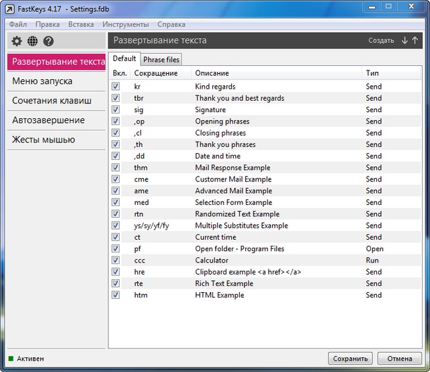Move the entry down with the down arrow
The image size is (430, 372).
[x=404, y=40]
